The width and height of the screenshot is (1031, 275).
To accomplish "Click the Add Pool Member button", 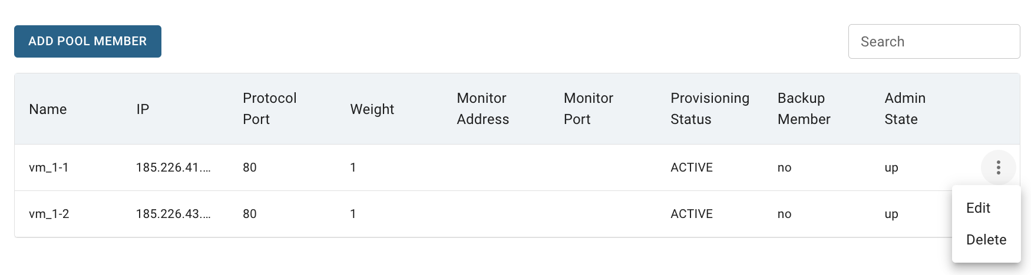I will click(88, 41).
